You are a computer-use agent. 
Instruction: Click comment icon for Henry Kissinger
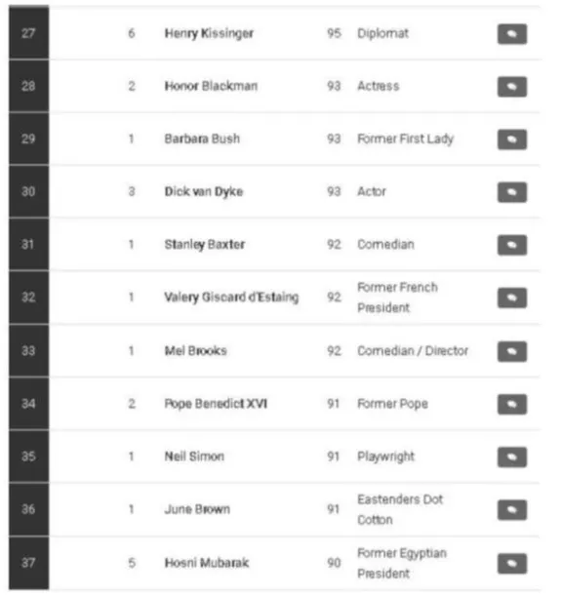[x=512, y=34]
